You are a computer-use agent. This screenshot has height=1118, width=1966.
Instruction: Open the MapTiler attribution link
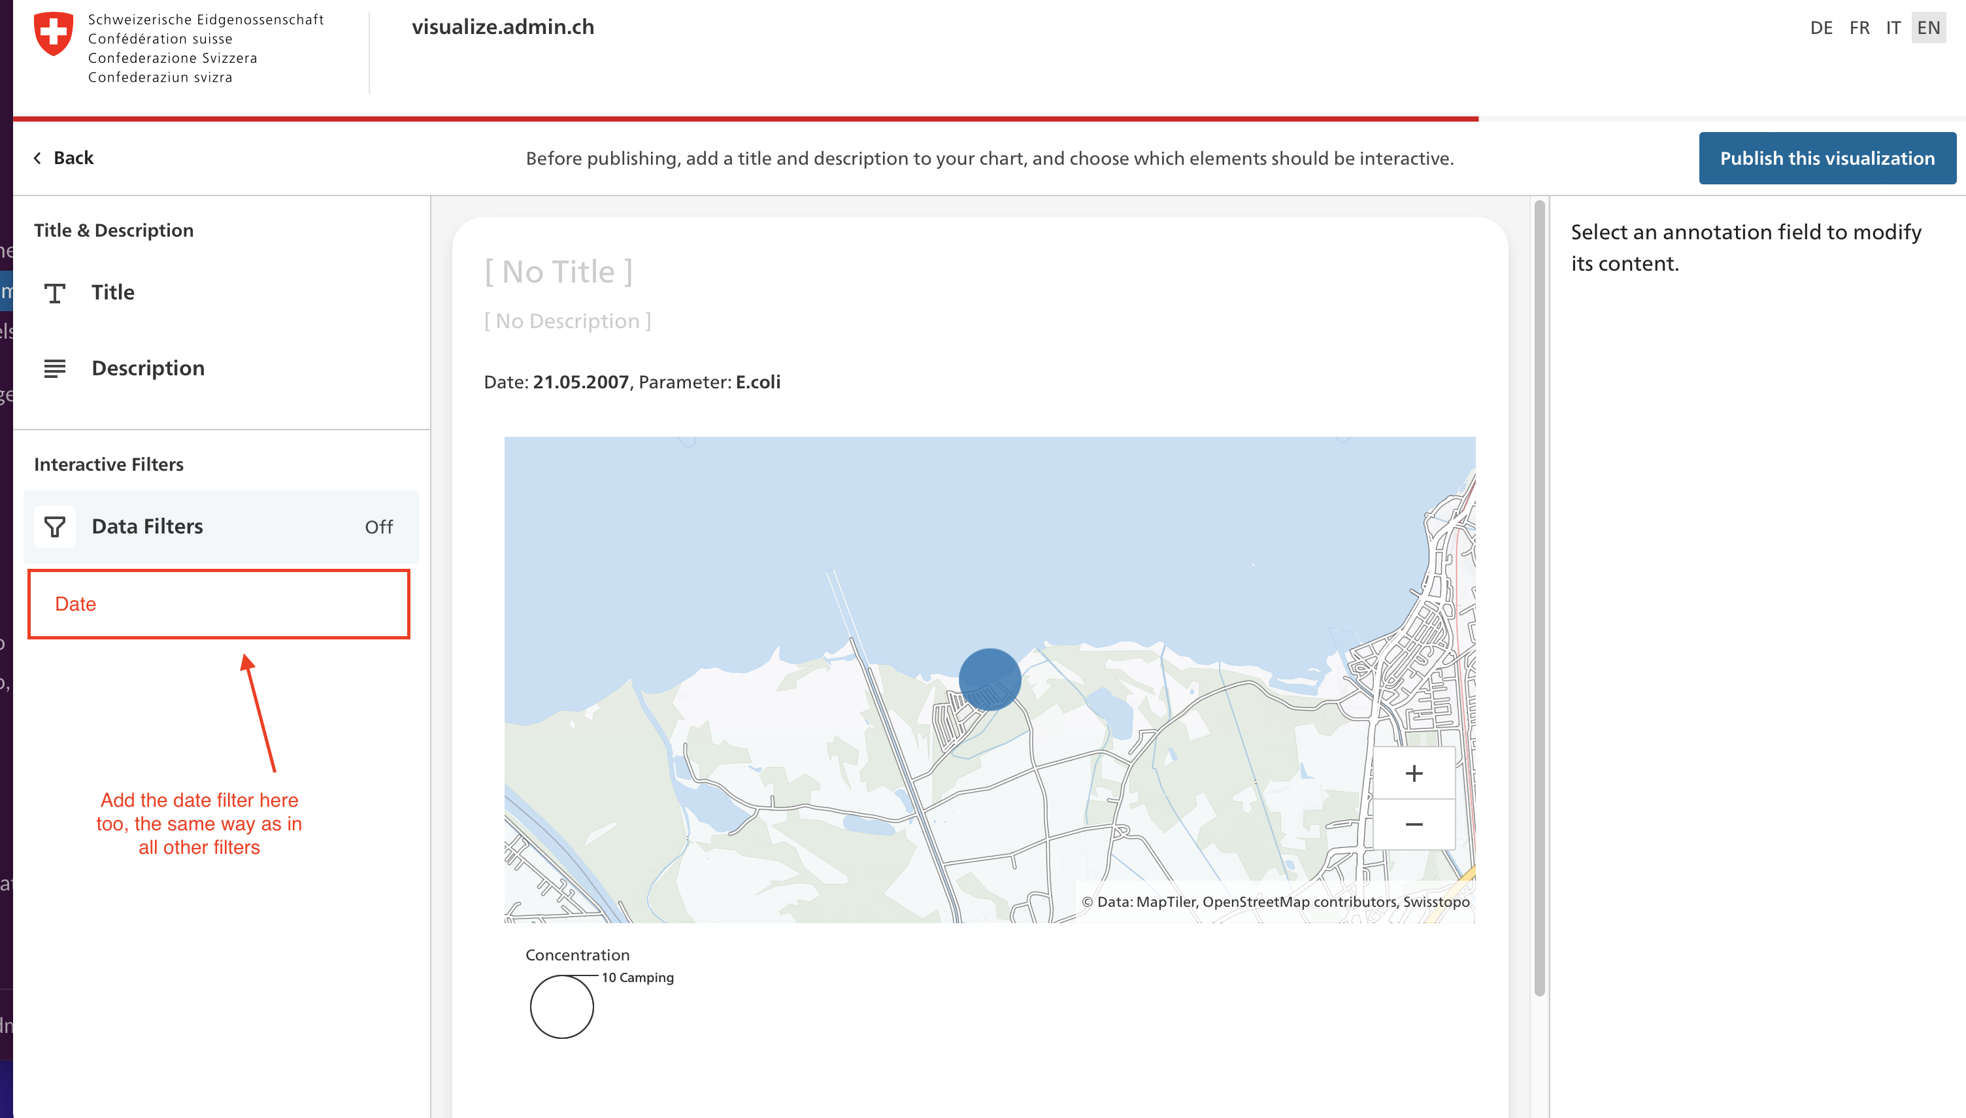[x=1167, y=902]
